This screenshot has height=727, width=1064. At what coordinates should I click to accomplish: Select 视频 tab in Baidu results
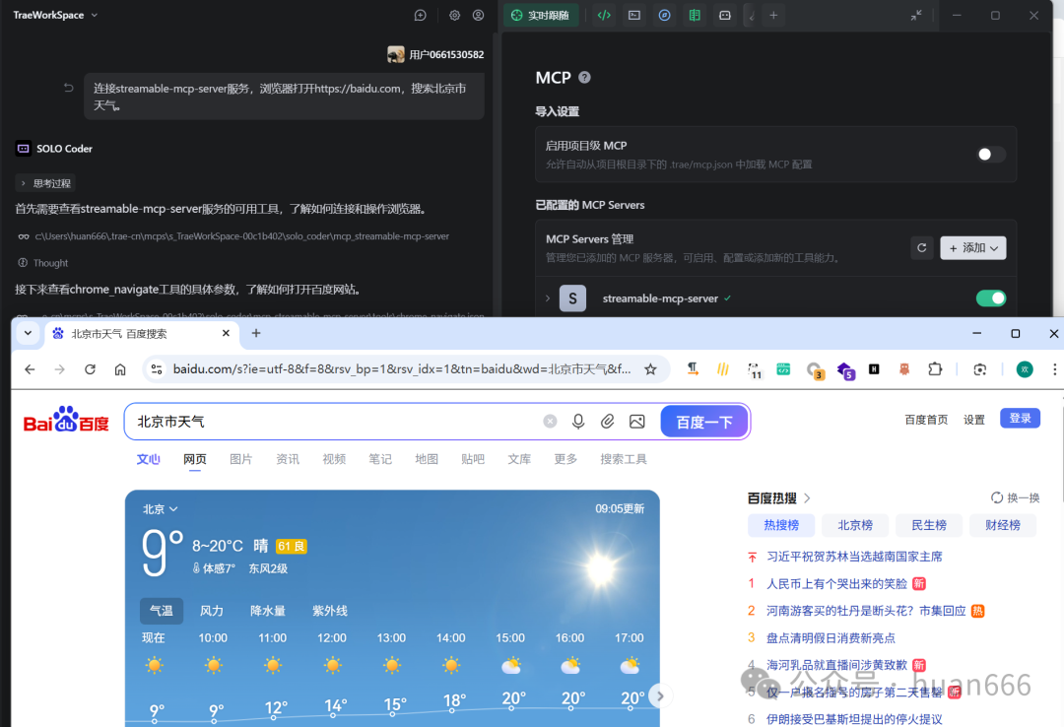point(334,460)
